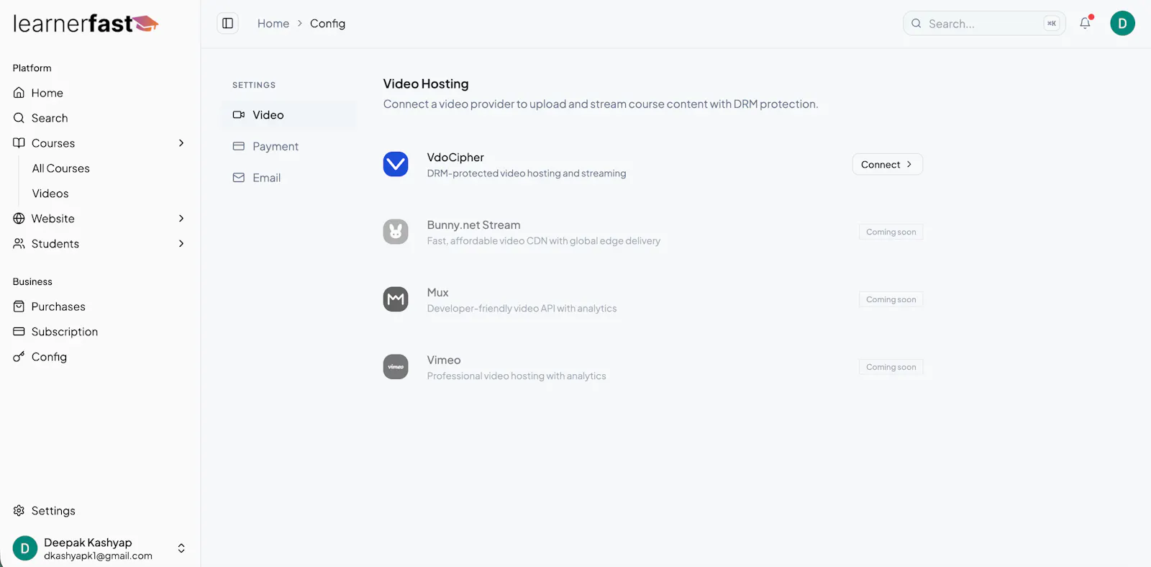Click the Settings gear icon
The height and width of the screenshot is (567, 1151).
click(19, 511)
